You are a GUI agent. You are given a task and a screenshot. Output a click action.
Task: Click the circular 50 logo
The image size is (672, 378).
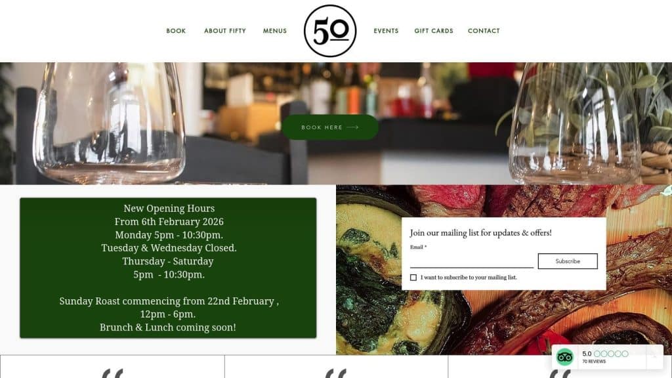point(330,31)
